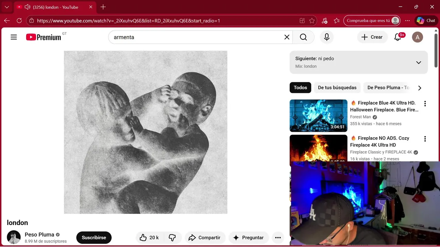Open Peso Pluma channel name link
Image resolution: width=440 pixels, height=247 pixels.
click(40, 235)
